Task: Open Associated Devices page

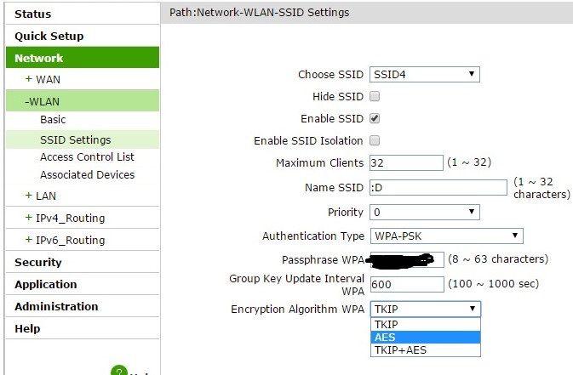Action: pyautogui.click(x=88, y=175)
